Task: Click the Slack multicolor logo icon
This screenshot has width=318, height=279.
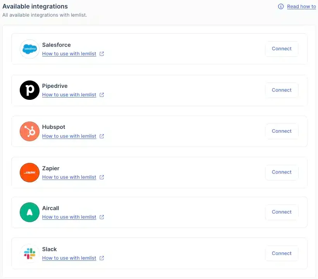Action: [29, 253]
